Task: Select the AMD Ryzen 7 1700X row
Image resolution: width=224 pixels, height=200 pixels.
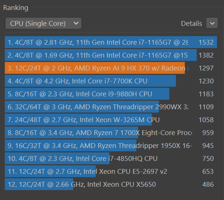Action: click(111, 133)
